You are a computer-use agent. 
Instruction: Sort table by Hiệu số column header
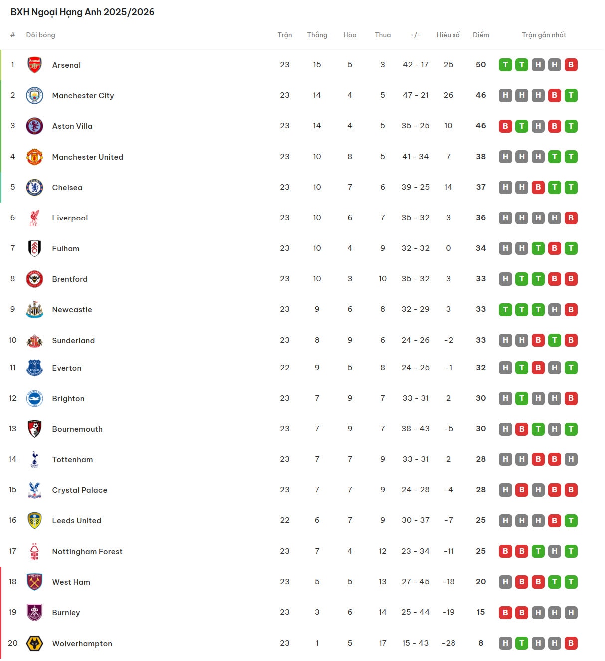tap(448, 35)
